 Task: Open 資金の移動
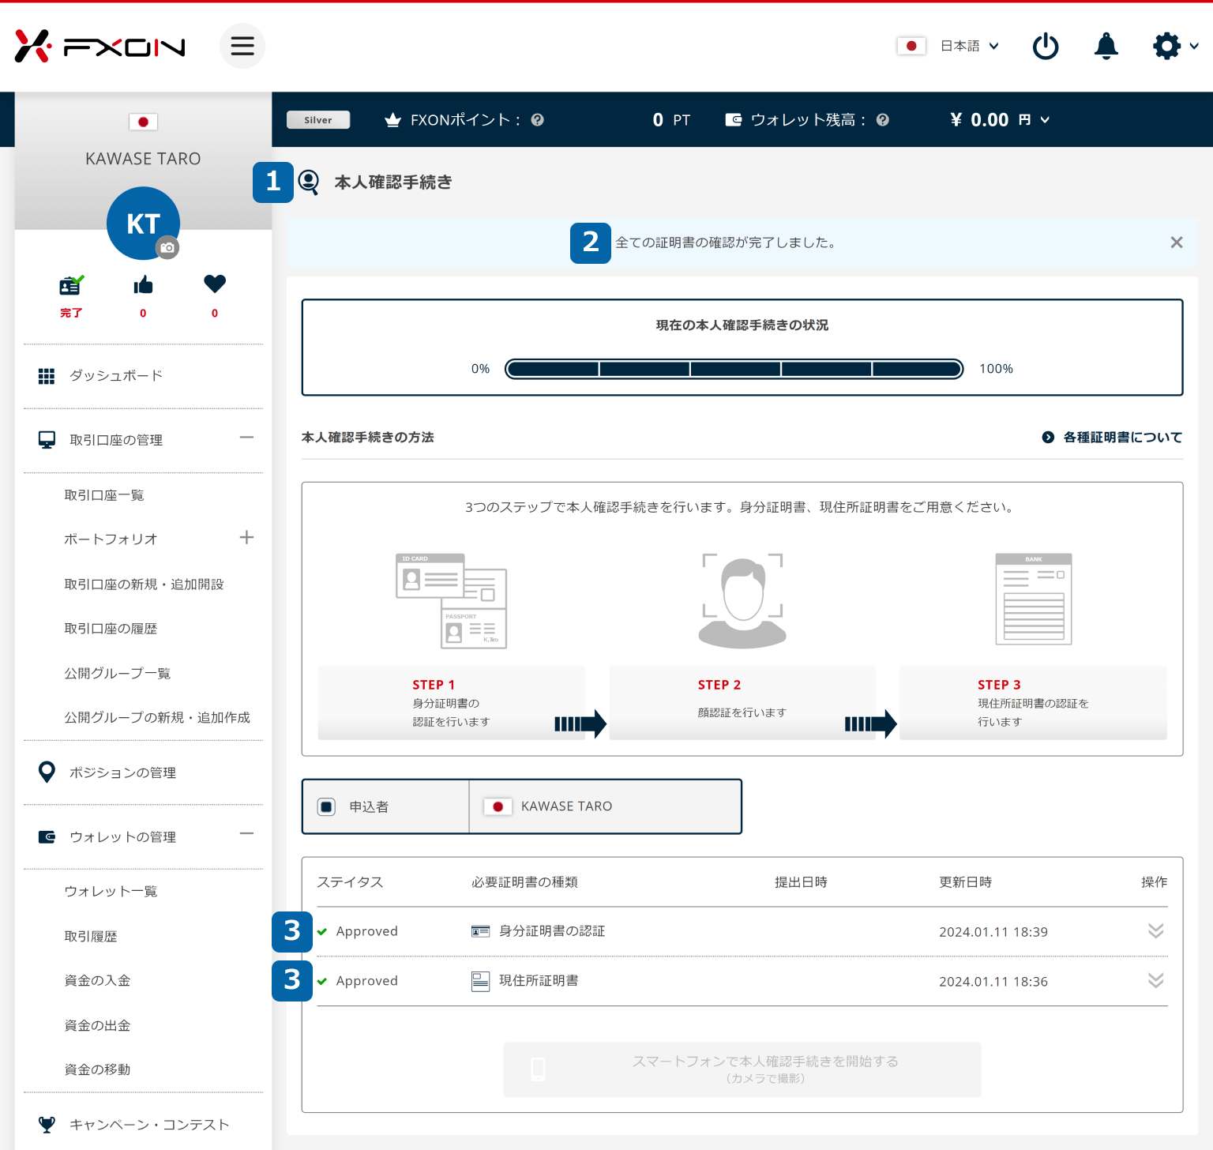point(97,1070)
